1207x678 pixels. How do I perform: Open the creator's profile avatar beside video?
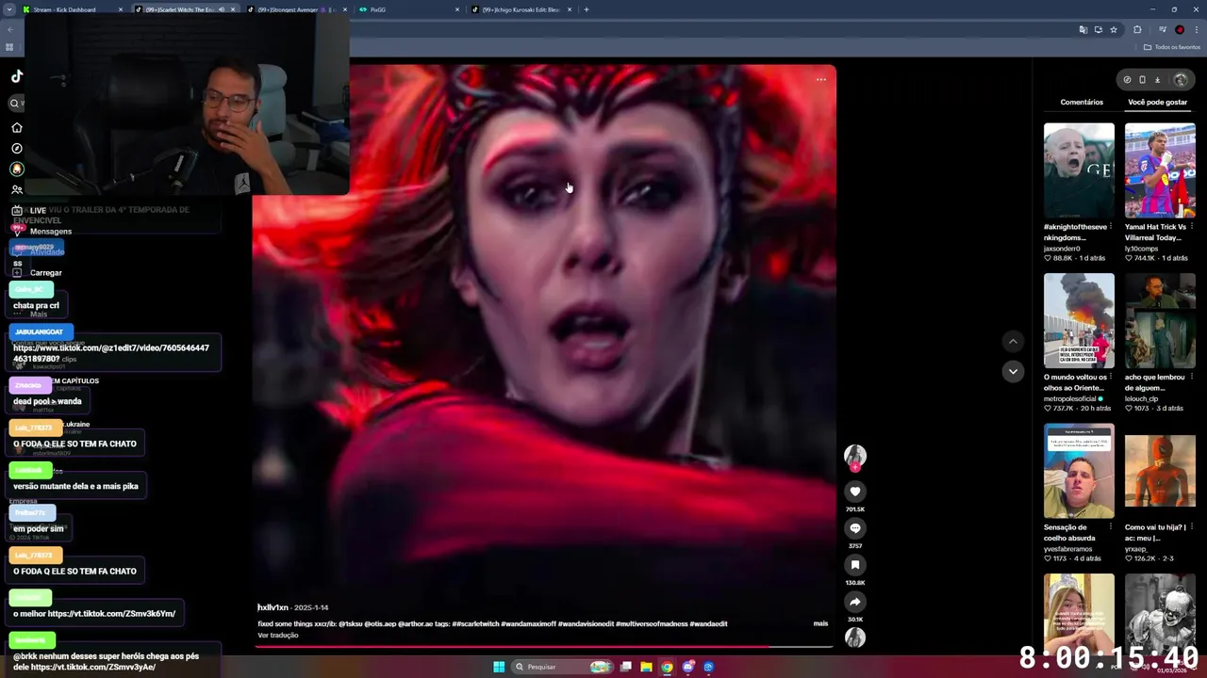coord(855,456)
